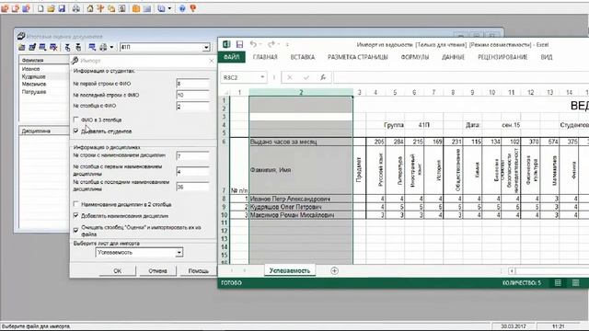
Task: Open the group 41П combo box dropdown
Action: 206,47
